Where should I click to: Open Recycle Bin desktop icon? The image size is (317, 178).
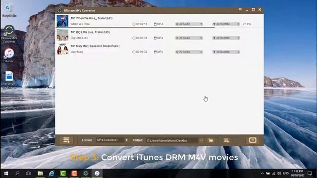click(x=9, y=10)
